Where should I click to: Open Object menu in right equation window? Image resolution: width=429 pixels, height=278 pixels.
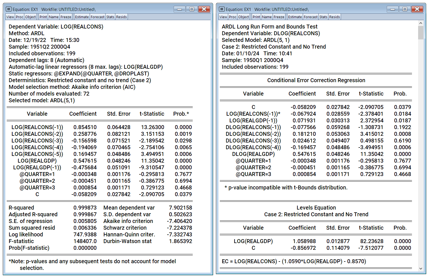tap(244, 17)
